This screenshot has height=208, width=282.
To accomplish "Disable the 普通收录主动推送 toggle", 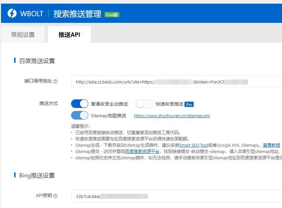I will click(80, 104).
